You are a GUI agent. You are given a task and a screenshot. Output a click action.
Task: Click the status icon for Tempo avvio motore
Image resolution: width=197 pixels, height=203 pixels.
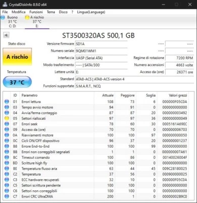(7, 107)
